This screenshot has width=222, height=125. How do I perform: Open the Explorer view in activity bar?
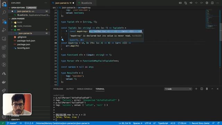click(4, 4)
